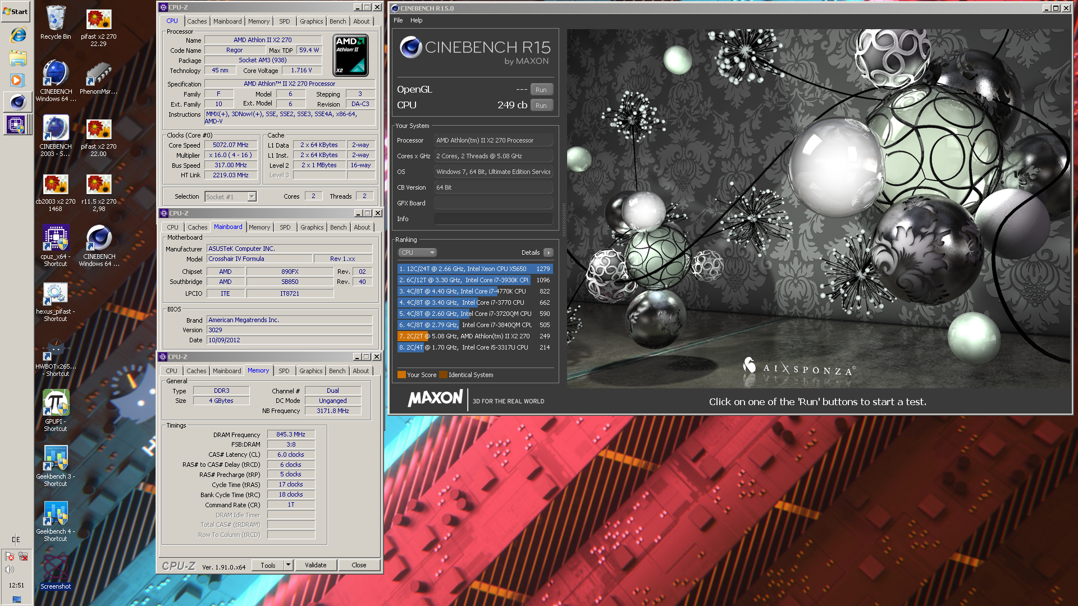
Task: Click the DE language indicator
Action: 16,540
